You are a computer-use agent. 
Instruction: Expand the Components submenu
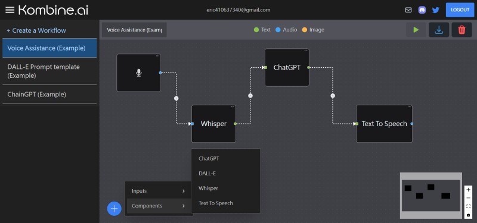pos(159,206)
